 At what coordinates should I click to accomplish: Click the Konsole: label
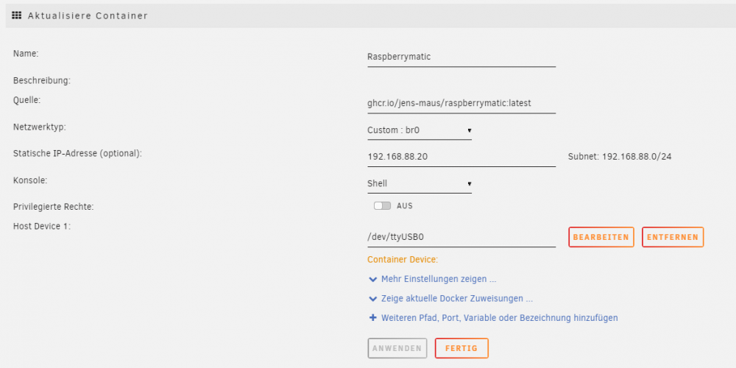pyautogui.click(x=30, y=180)
